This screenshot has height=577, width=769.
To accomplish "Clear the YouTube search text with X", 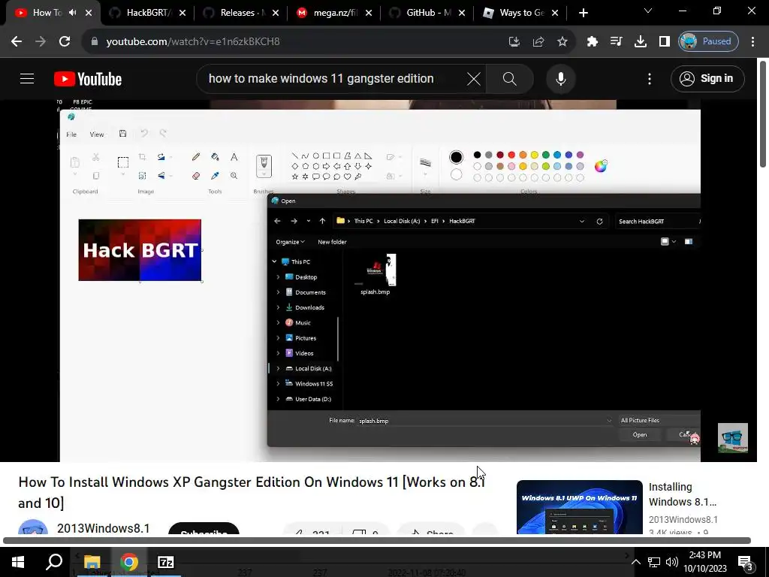I will coord(474,78).
